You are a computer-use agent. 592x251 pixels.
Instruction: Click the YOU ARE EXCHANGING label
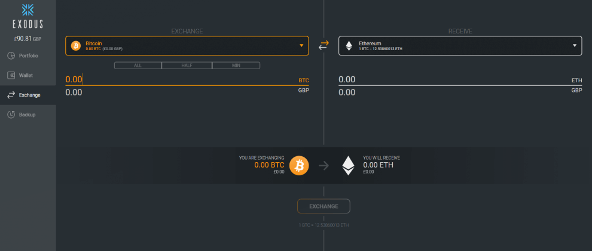tap(262, 158)
